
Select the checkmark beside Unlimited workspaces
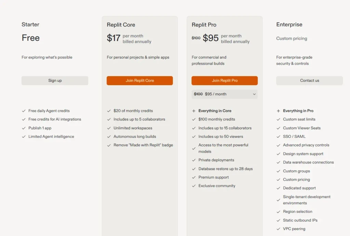pyautogui.click(x=109, y=128)
